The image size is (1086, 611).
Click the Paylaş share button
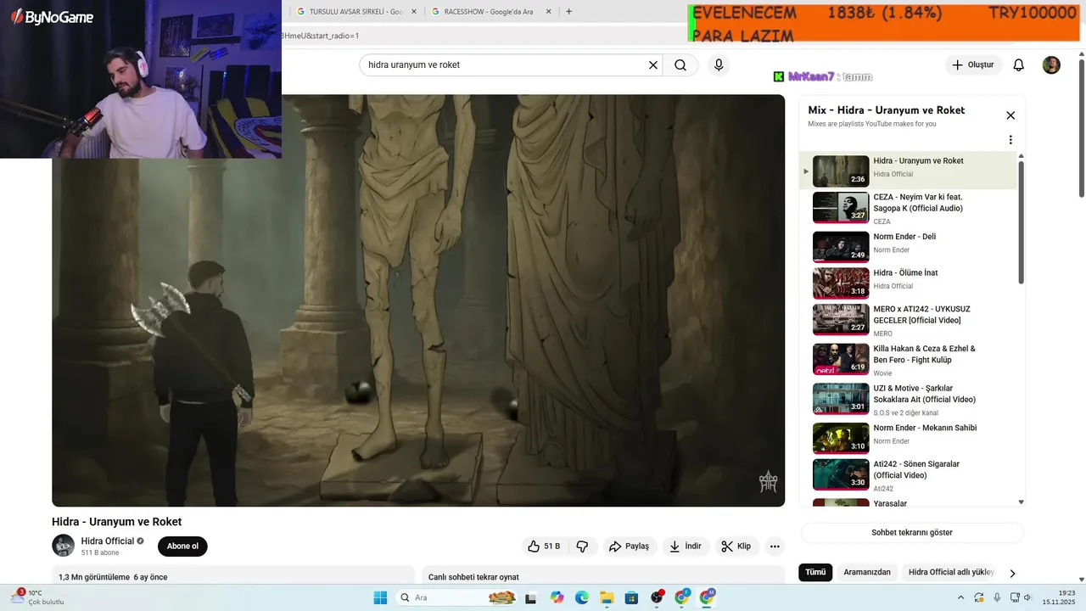tap(629, 547)
